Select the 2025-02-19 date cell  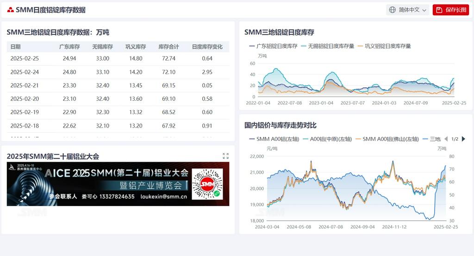25,112
